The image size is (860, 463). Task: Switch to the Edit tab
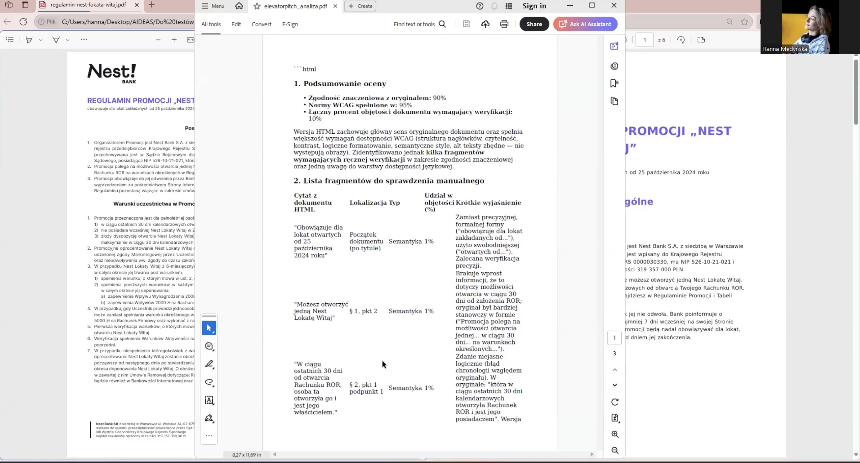click(x=236, y=24)
